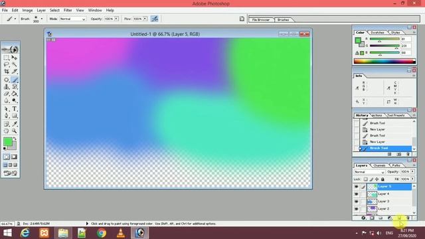Open Chrome from the taskbar
425x239 pixels.
[x=102, y=233]
